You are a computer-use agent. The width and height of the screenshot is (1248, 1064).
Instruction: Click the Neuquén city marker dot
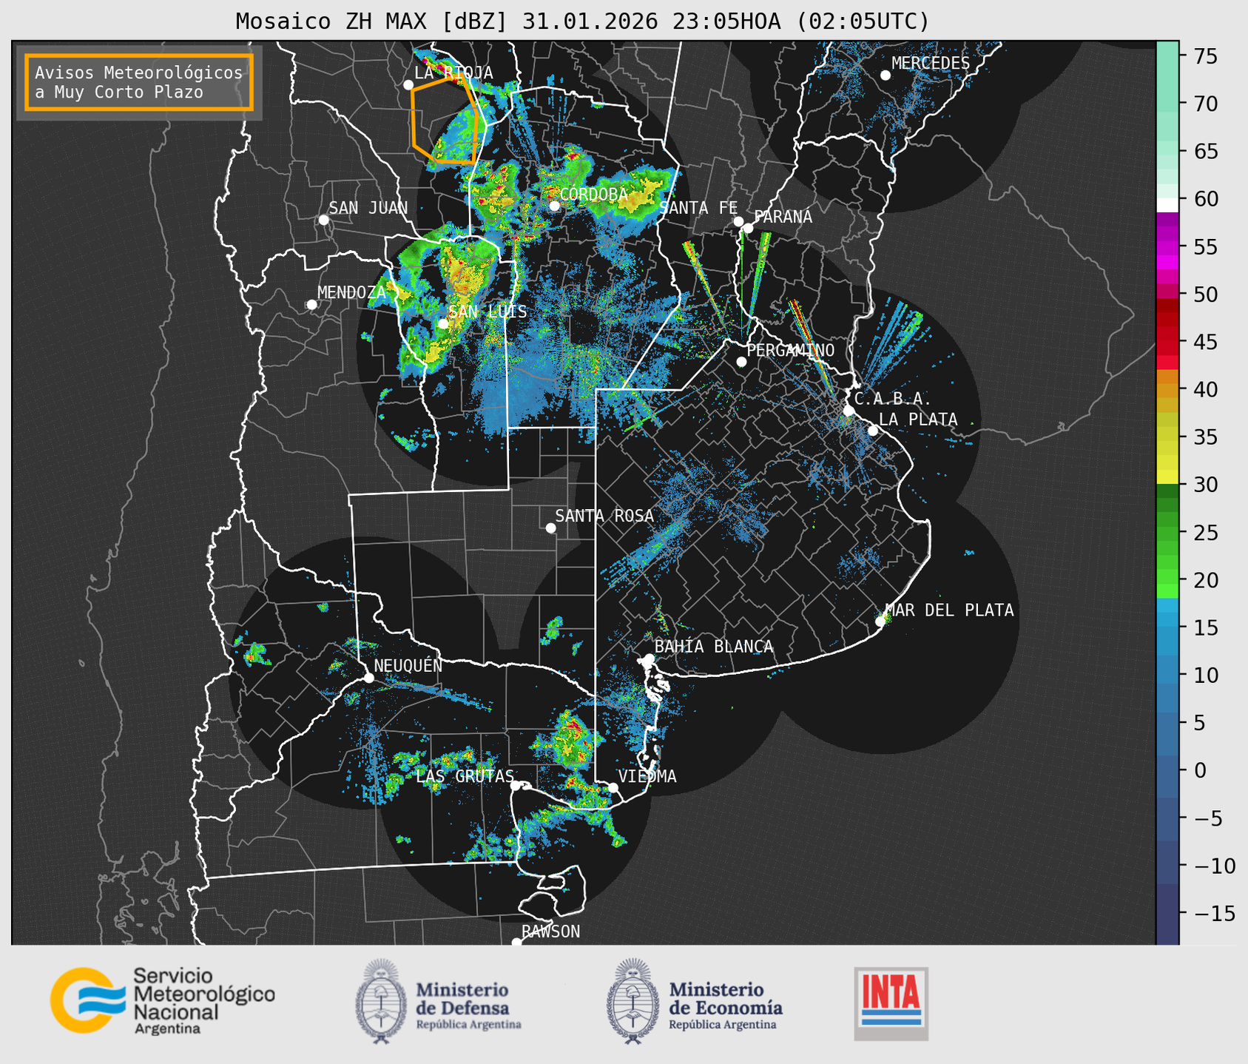coord(368,678)
